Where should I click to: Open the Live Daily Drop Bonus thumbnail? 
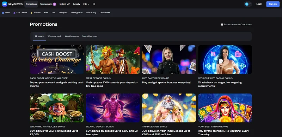click(x=169, y=59)
